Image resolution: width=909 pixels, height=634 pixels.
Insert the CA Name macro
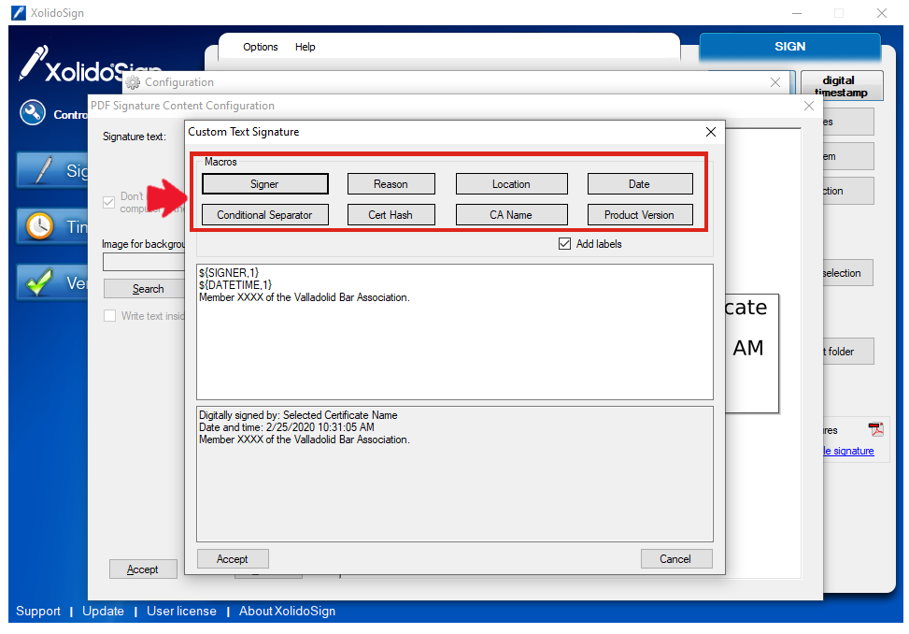pyautogui.click(x=511, y=215)
